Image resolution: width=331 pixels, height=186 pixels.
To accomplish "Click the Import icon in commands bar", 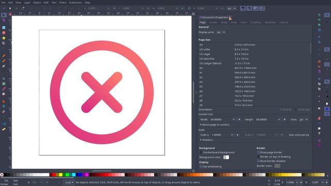I will 320,37.
